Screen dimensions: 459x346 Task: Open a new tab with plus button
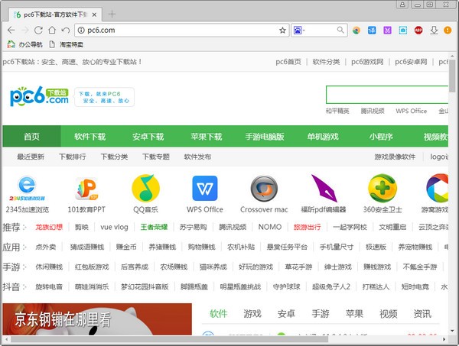(x=112, y=14)
